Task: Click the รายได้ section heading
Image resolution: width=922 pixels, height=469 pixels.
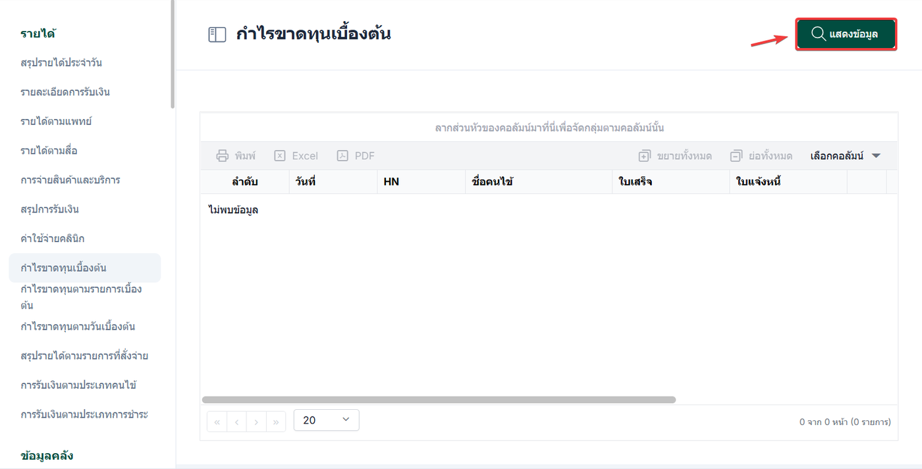Action: click(x=38, y=34)
